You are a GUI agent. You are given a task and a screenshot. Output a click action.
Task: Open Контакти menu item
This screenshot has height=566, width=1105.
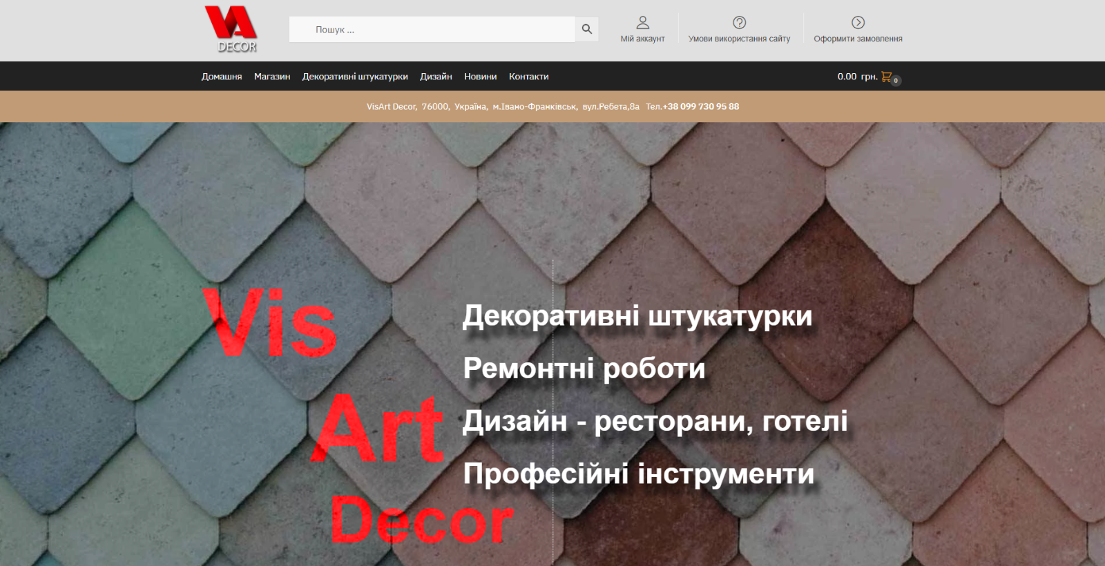click(529, 77)
